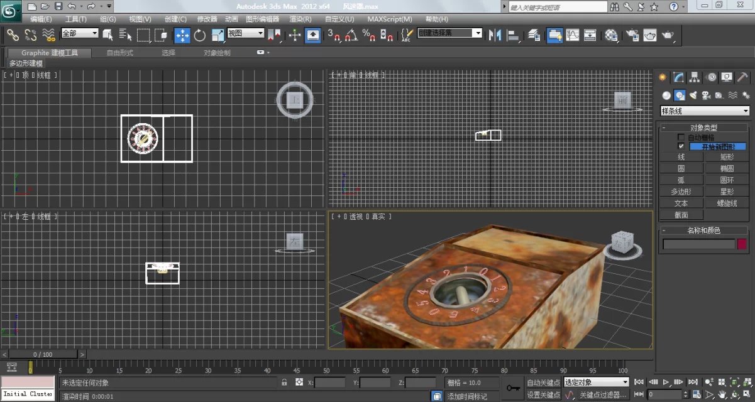Image resolution: width=755 pixels, height=402 pixels.
Task: Open the Material Editor icon
Action: pyautogui.click(x=611, y=35)
